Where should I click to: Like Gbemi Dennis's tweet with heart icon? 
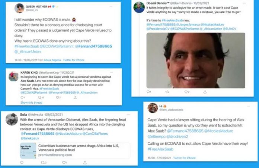186,92
